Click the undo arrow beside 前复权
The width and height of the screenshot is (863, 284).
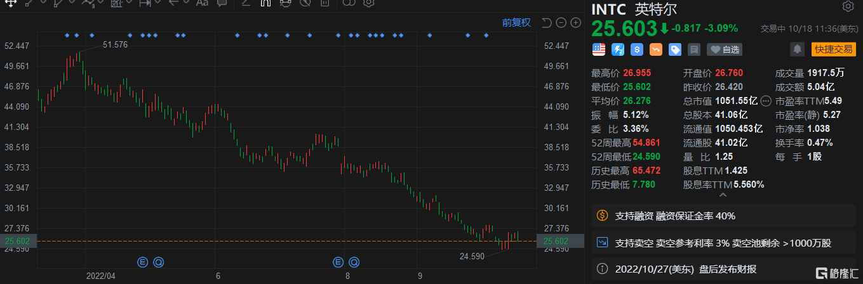tap(547, 23)
